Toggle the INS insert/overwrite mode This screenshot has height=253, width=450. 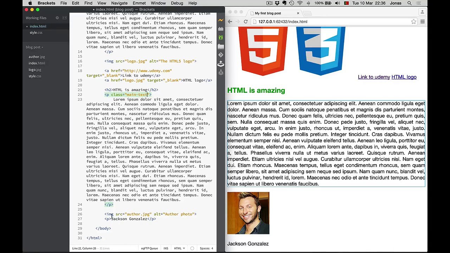click(166, 248)
